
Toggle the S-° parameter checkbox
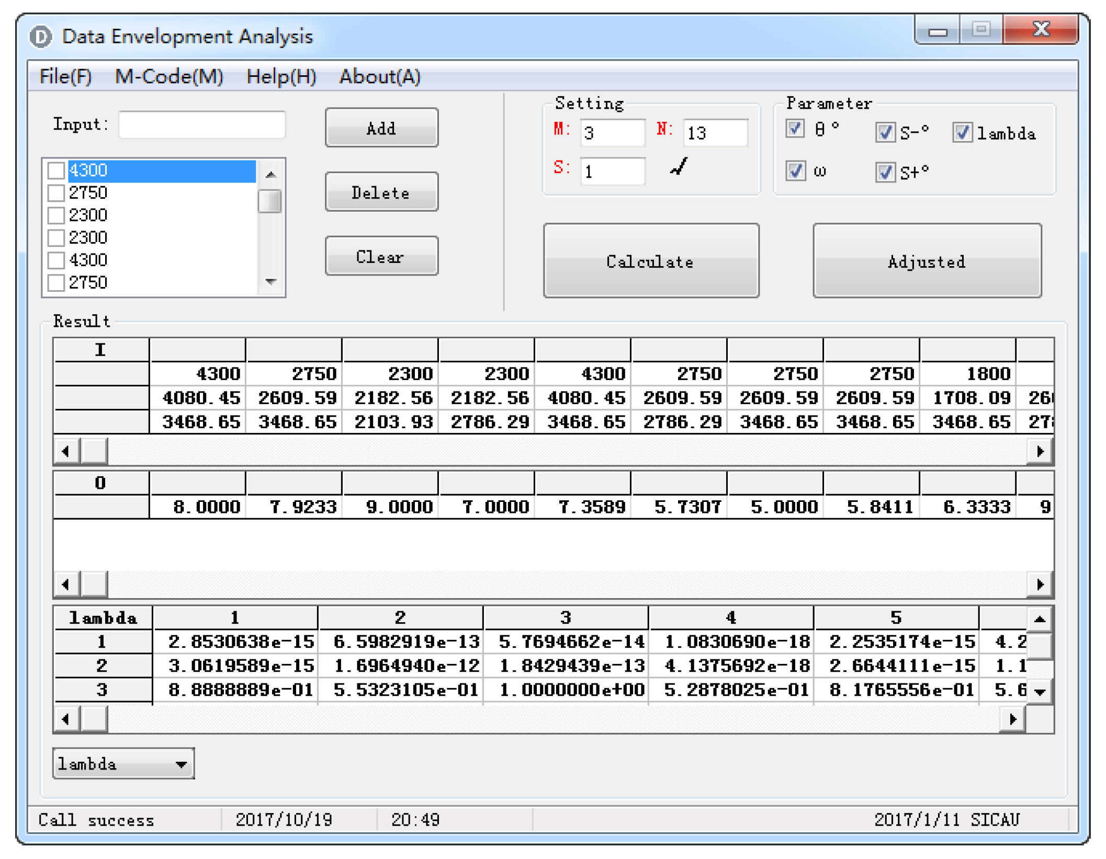[885, 133]
